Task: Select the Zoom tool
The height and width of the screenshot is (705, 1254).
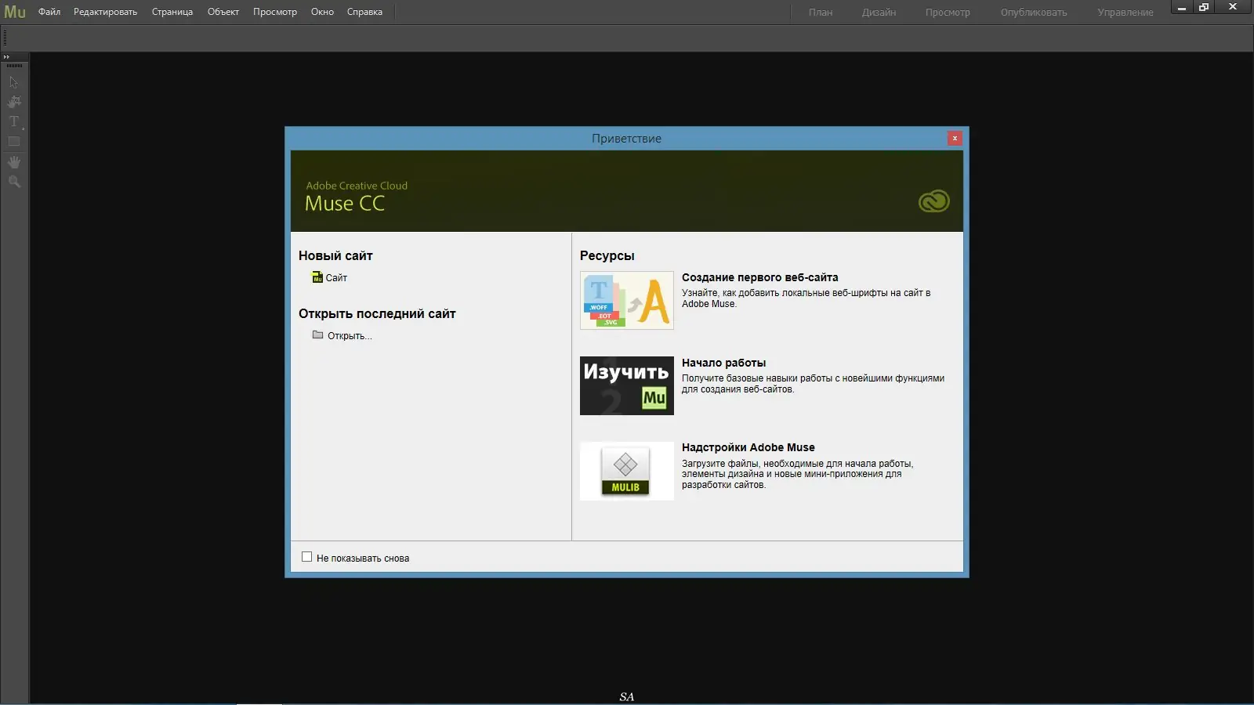Action: pos(14,182)
